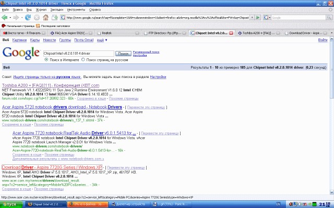
Task: Switch to the Toshiba A200 + [FAQ] tab
Action: pyautogui.click(x=259, y=33)
